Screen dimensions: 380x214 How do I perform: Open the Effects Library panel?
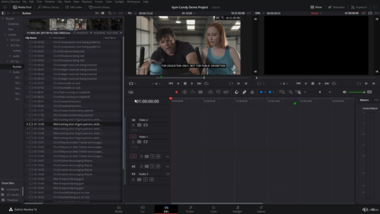click(48, 7)
